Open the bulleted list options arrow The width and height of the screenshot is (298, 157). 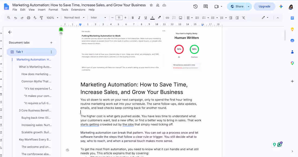tap(217, 18)
